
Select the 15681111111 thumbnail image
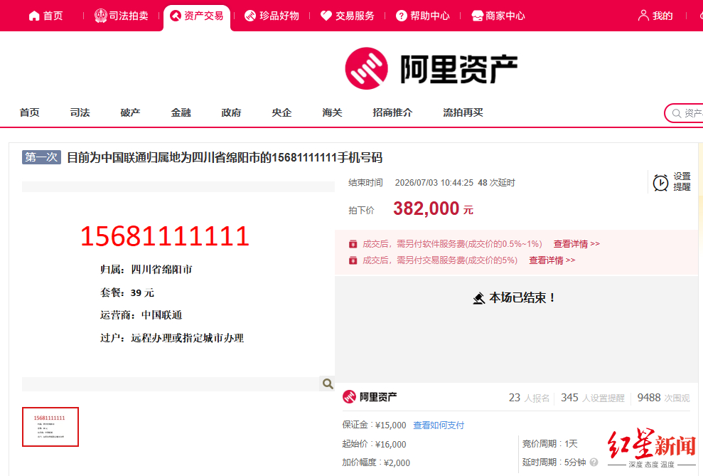[x=50, y=427]
